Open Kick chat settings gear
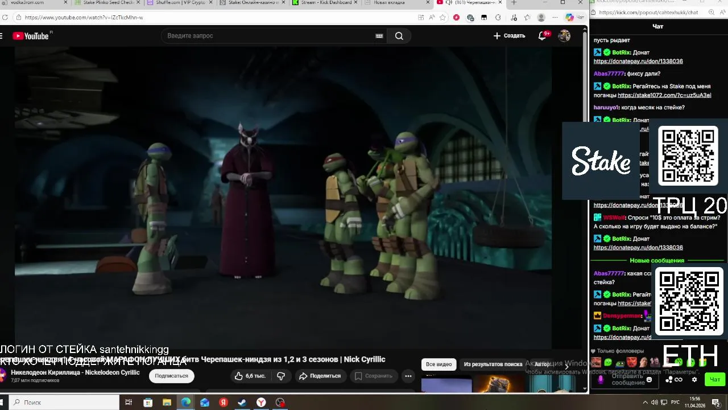 [x=694, y=380]
